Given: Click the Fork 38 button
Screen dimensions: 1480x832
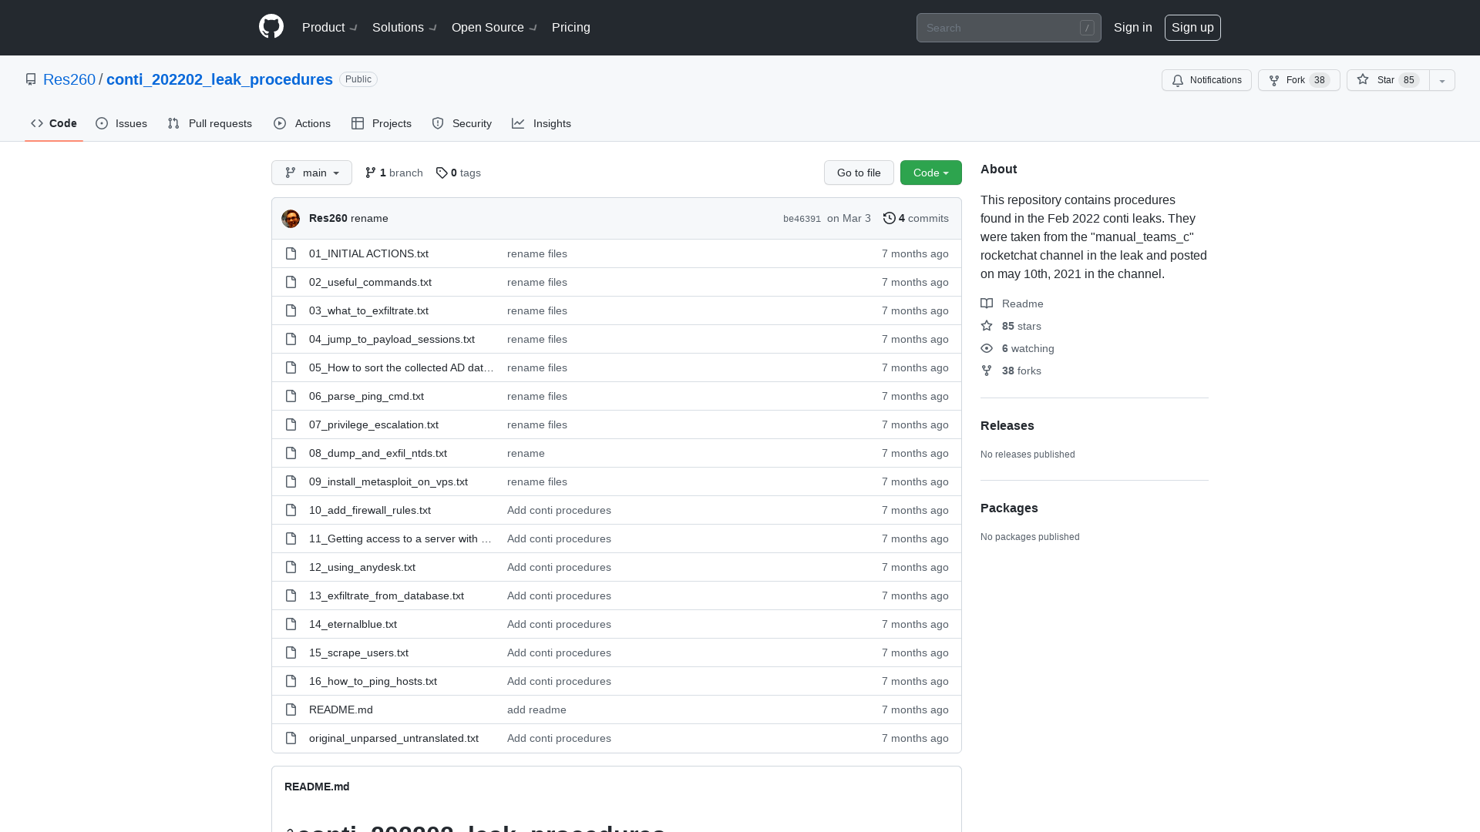Looking at the screenshot, I should [1299, 80].
